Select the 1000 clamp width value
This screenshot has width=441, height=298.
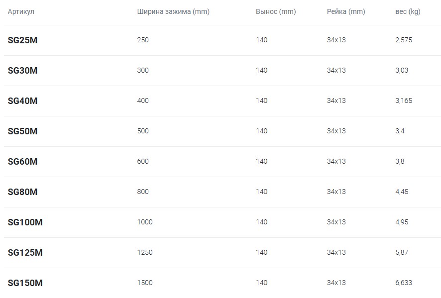tap(145, 222)
